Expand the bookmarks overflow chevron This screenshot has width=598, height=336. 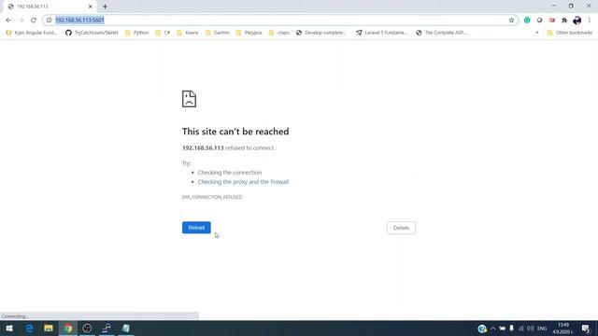click(x=537, y=33)
